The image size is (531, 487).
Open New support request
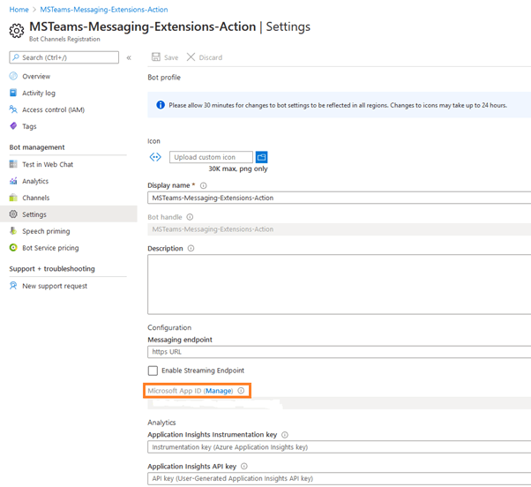pos(55,286)
